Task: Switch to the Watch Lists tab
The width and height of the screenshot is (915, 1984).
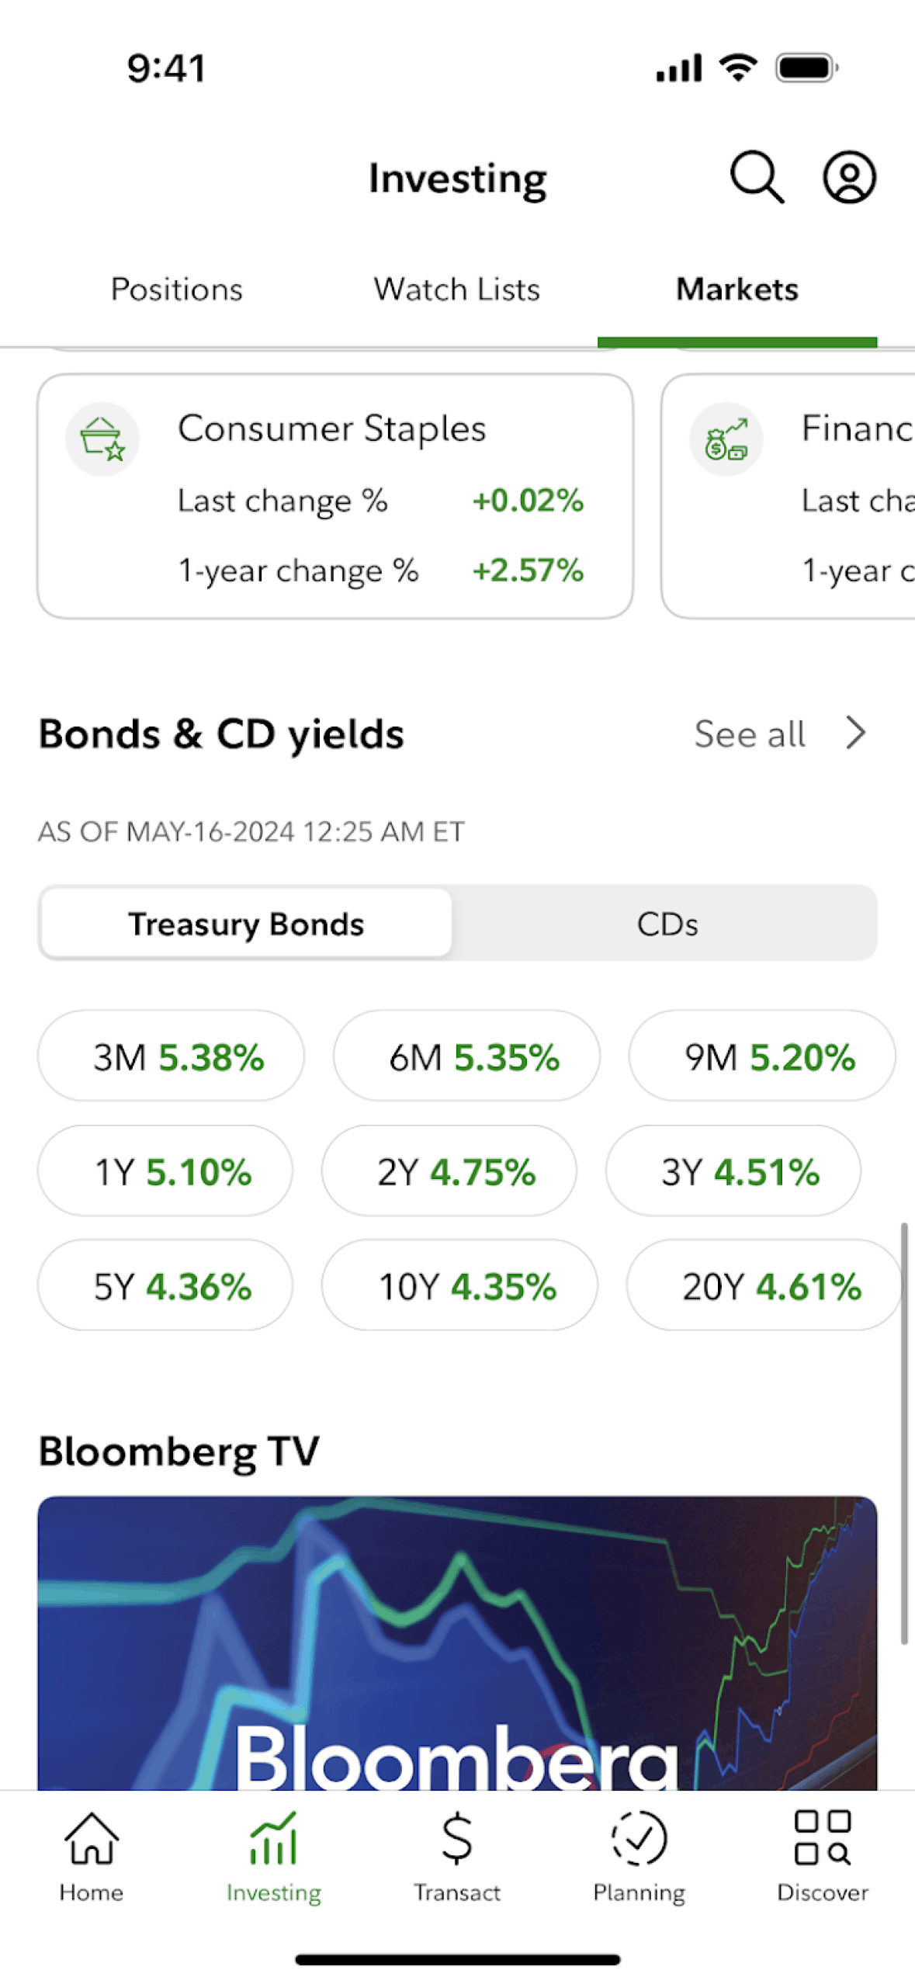Action: [x=456, y=290]
